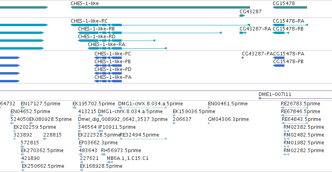Viewport: 332px width, 172px height.
Task: Click the CG15478-RB transcript label
Action: pyautogui.click(x=288, y=29)
